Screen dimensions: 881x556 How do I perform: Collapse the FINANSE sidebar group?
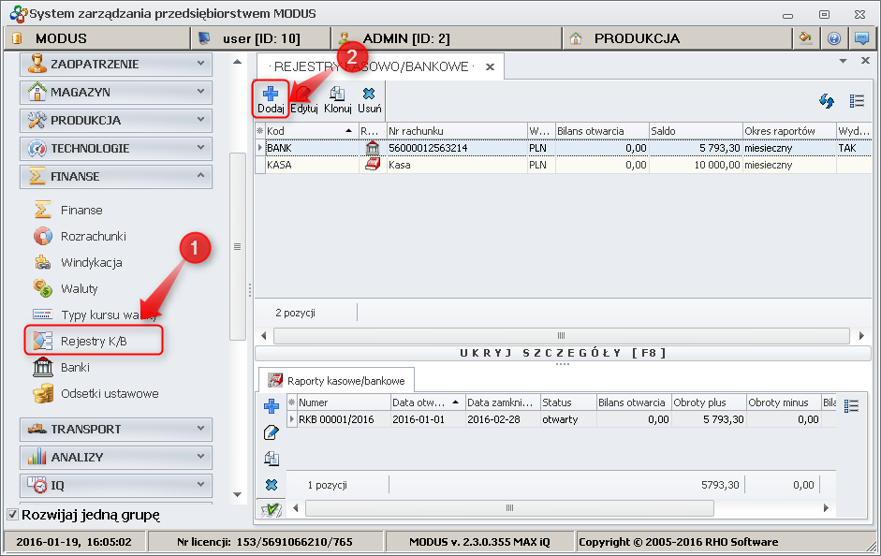116,176
